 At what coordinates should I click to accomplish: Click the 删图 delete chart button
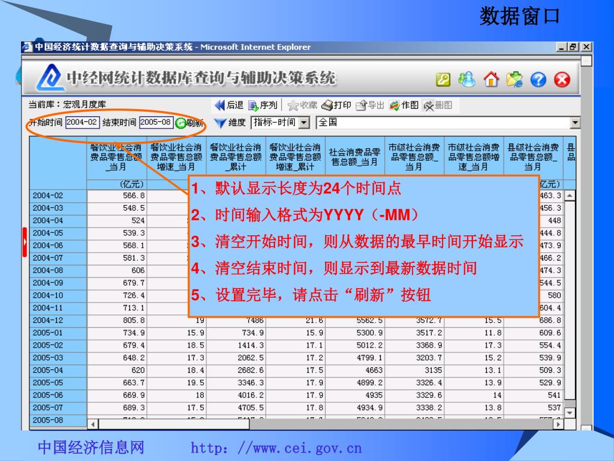click(x=438, y=105)
